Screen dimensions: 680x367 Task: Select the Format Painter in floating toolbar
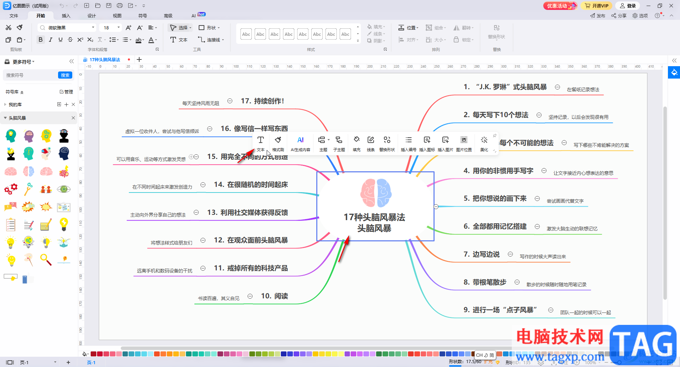pyautogui.click(x=278, y=144)
